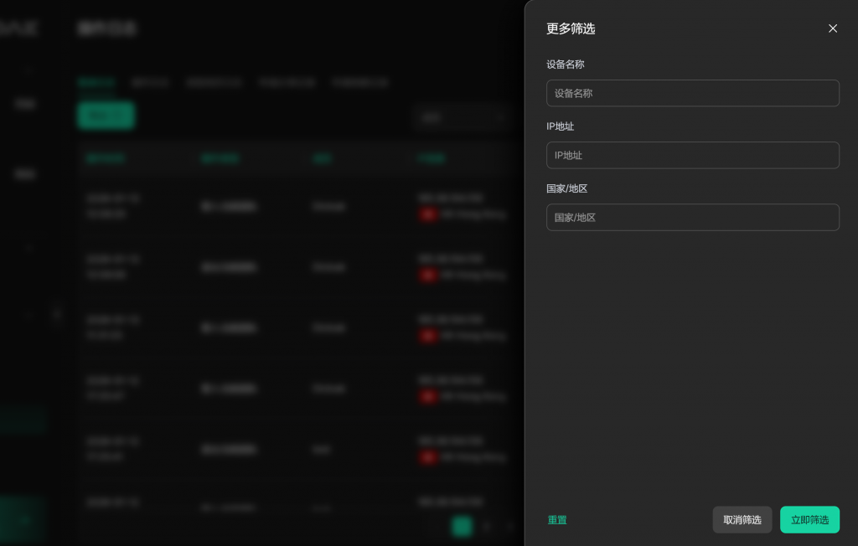Select the 国家/地区 input field
The image size is (858, 546).
[x=692, y=217]
